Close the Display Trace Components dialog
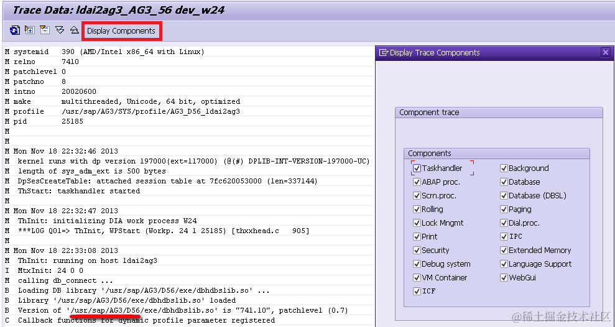The height and width of the screenshot is (327, 615). pyautogui.click(x=606, y=52)
